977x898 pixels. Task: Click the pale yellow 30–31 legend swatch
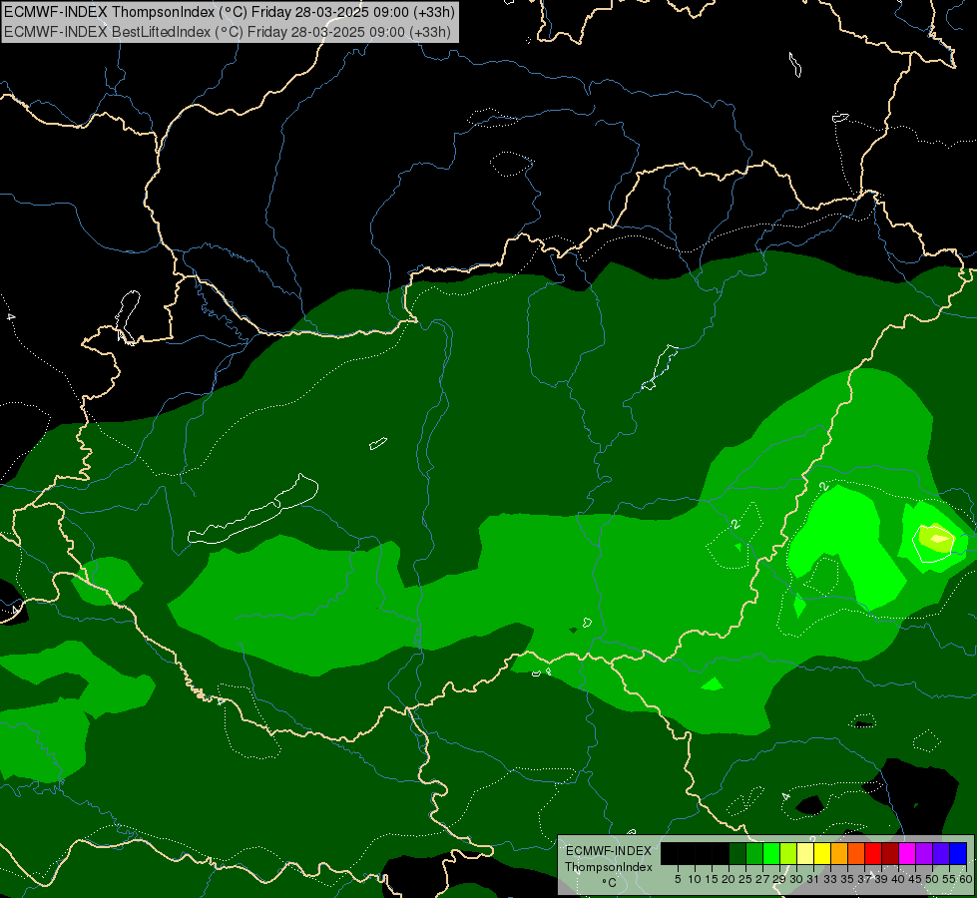click(x=805, y=853)
